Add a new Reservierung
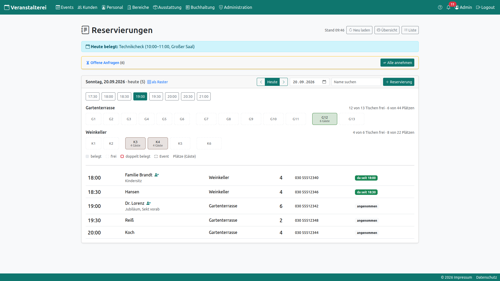Viewport: 500px width, 281px height. point(399,82)
